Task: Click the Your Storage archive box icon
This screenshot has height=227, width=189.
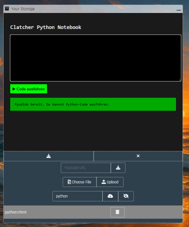Action: [7, 9]
